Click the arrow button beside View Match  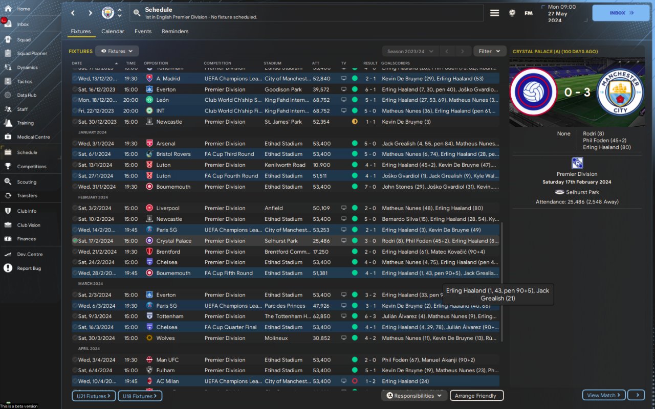tap(637, 395)
